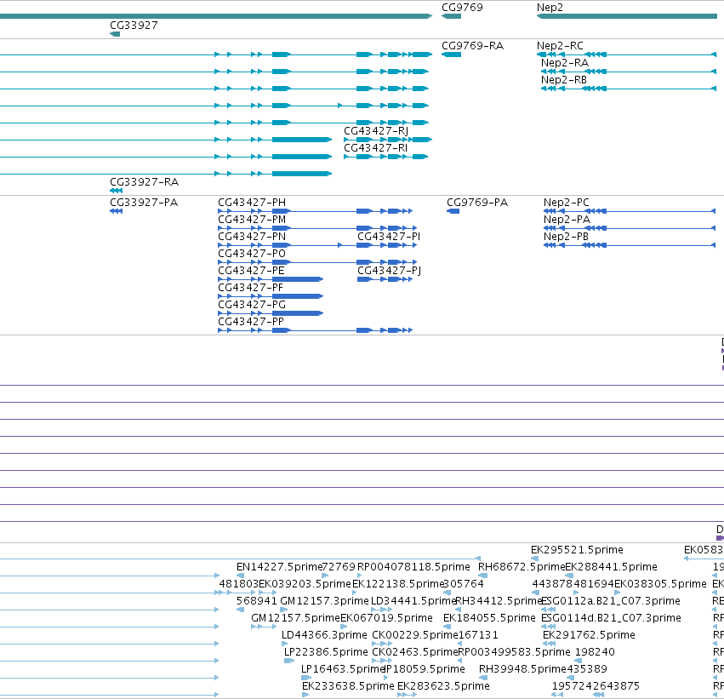Select the RH39948.5prime EST label
724x699 pixels.
[x=522, y=669]
